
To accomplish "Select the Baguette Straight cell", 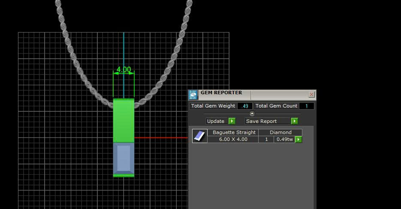I will coord(234,132).
